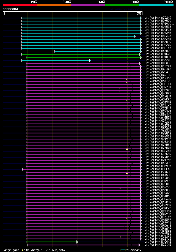Click the cyan 100char scale bar in legend
This screenshot has height=252, width=176.
(123, 250)
